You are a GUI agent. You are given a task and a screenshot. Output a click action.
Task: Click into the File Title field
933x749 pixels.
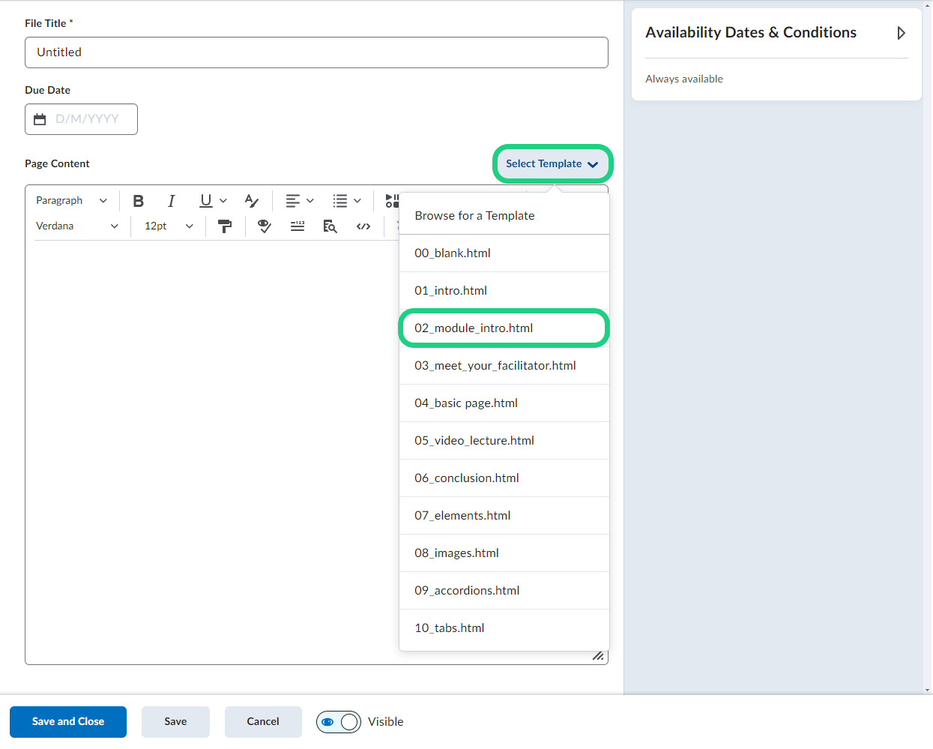click(316, 52)
